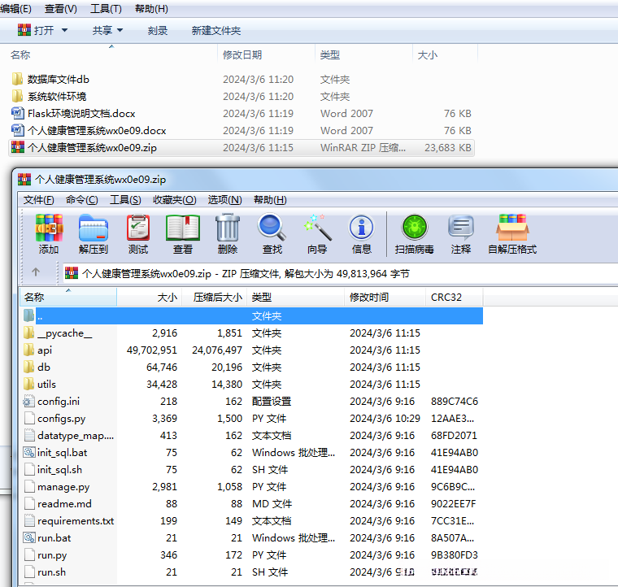Screen dimensions: 618x587
Task: Select requirements.txt file row
Action: click(x=252, y=521)
